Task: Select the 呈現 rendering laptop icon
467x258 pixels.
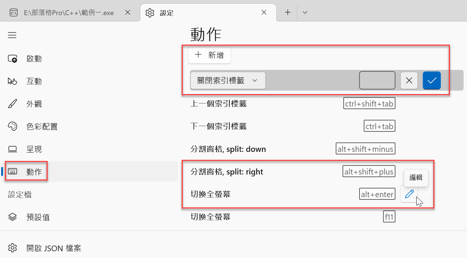Action: (x=12, y=149)
